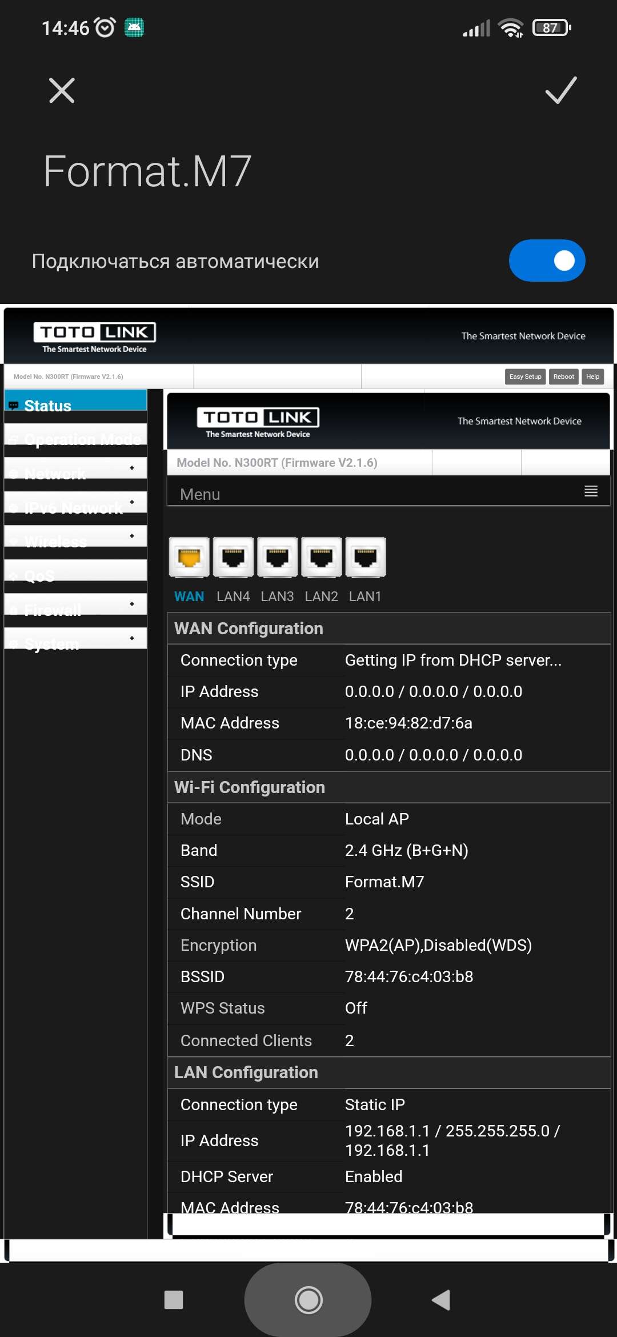Click the DHCP Server "Enabled" value
The image size is (617, 1337).
[x=374, y=1176]
